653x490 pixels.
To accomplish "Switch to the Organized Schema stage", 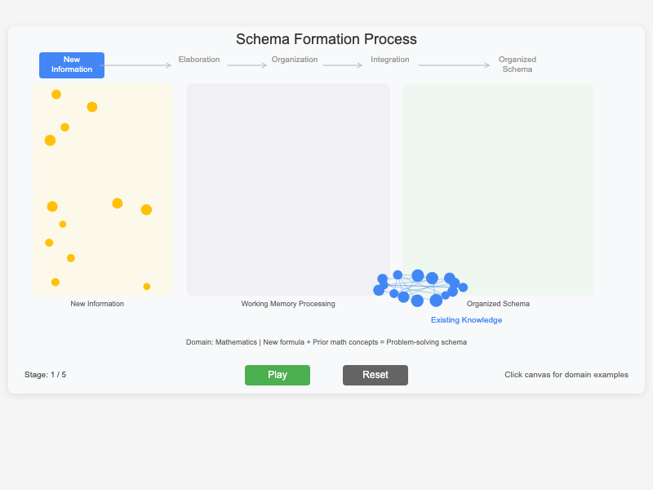I will pos(517,64).
